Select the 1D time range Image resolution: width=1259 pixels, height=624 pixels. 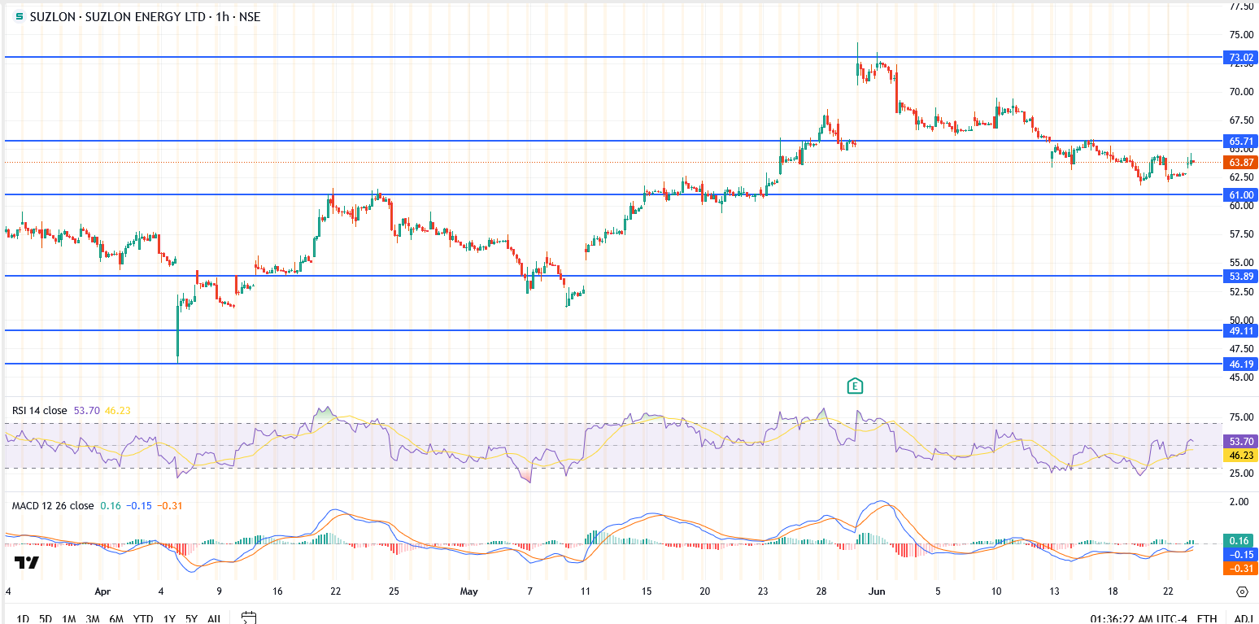click(x=23, y=618)
